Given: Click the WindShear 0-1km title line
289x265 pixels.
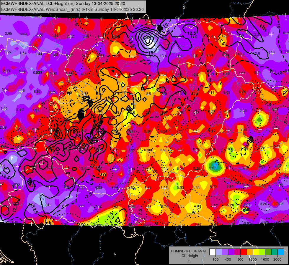Looking at the screenshot, I should [x=72, y=9].
